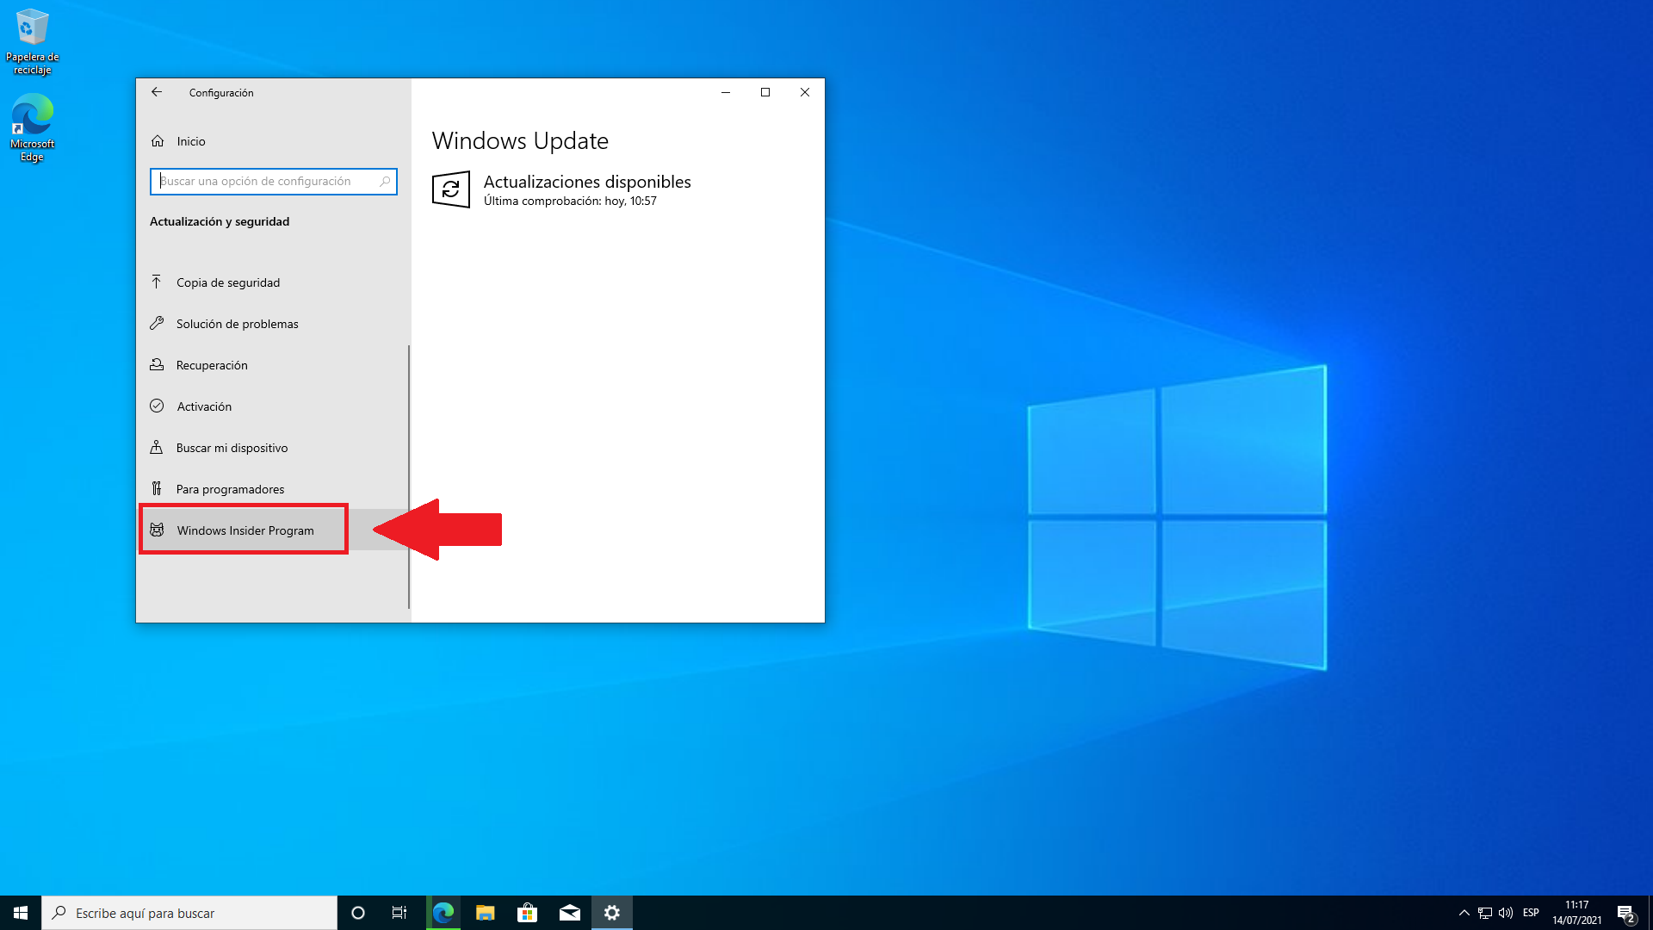The width and height of the screenshot is (1653, 930).
Task: Open Activación settings
Action: pos(203,406)
